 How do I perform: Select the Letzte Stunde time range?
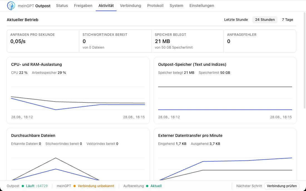236,20
